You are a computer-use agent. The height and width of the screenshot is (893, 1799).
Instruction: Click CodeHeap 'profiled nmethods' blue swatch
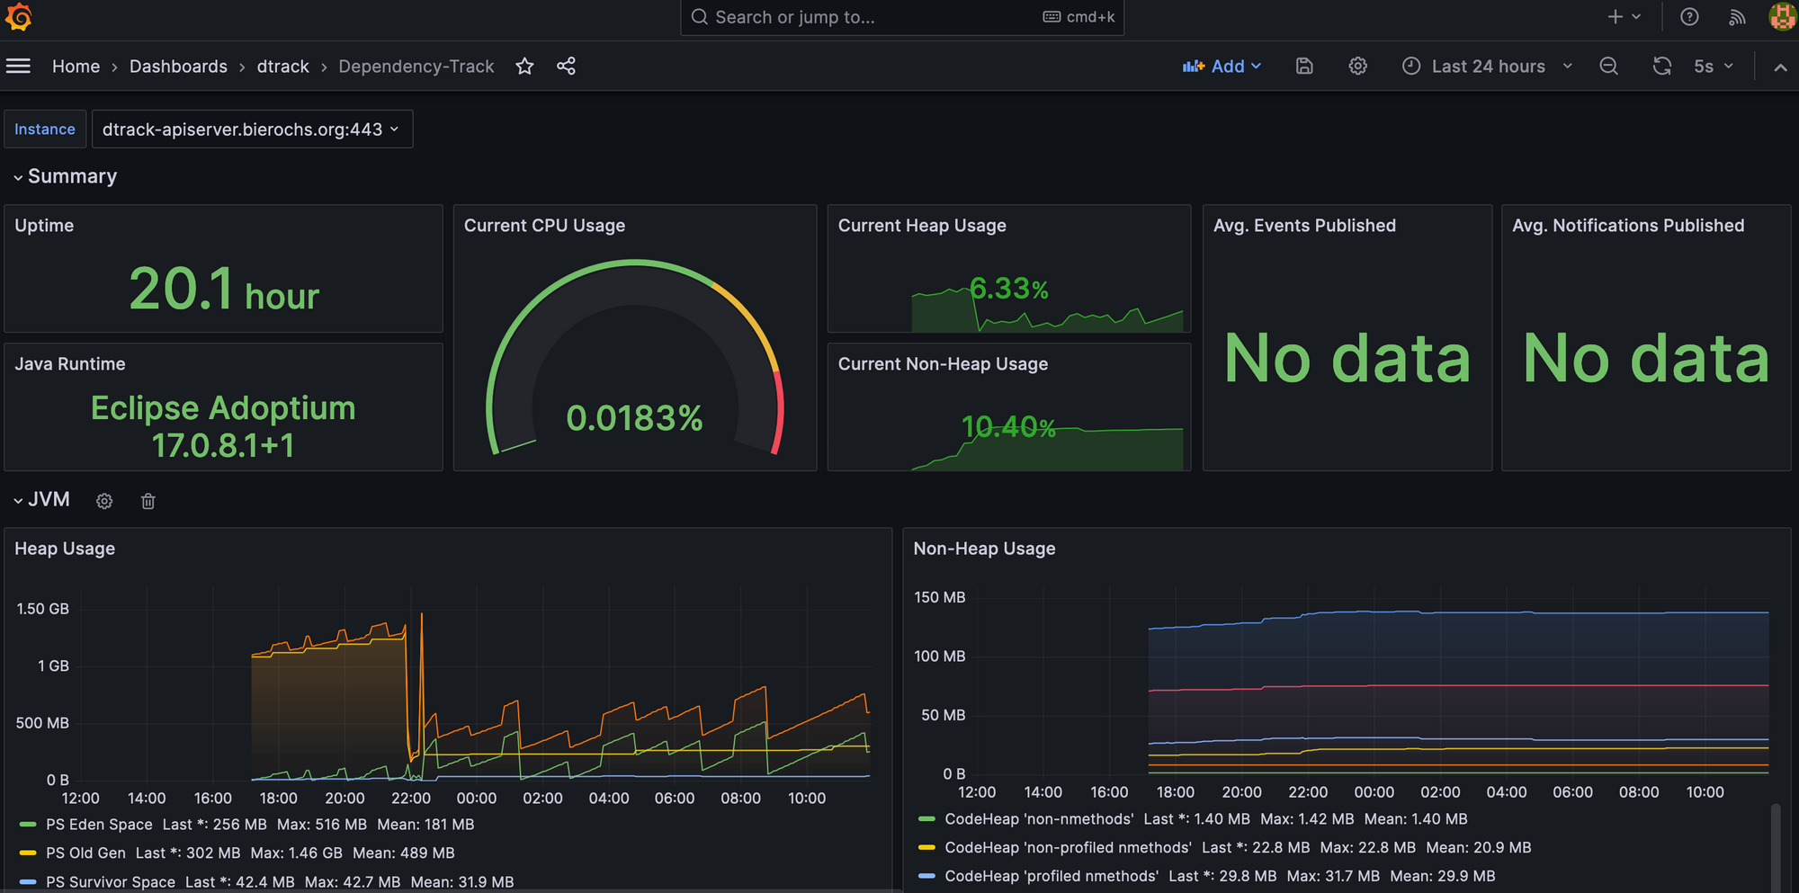click(x=926, y=876)
